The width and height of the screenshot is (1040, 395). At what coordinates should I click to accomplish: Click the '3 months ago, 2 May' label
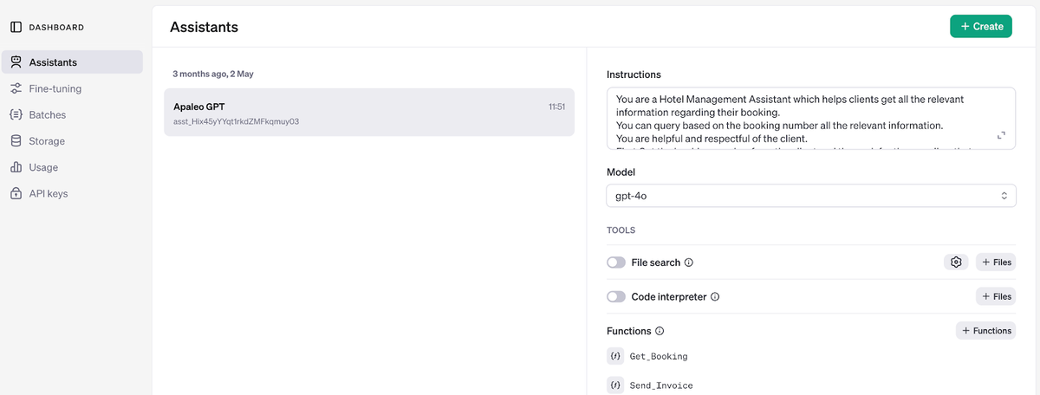[x=213, y=74]
